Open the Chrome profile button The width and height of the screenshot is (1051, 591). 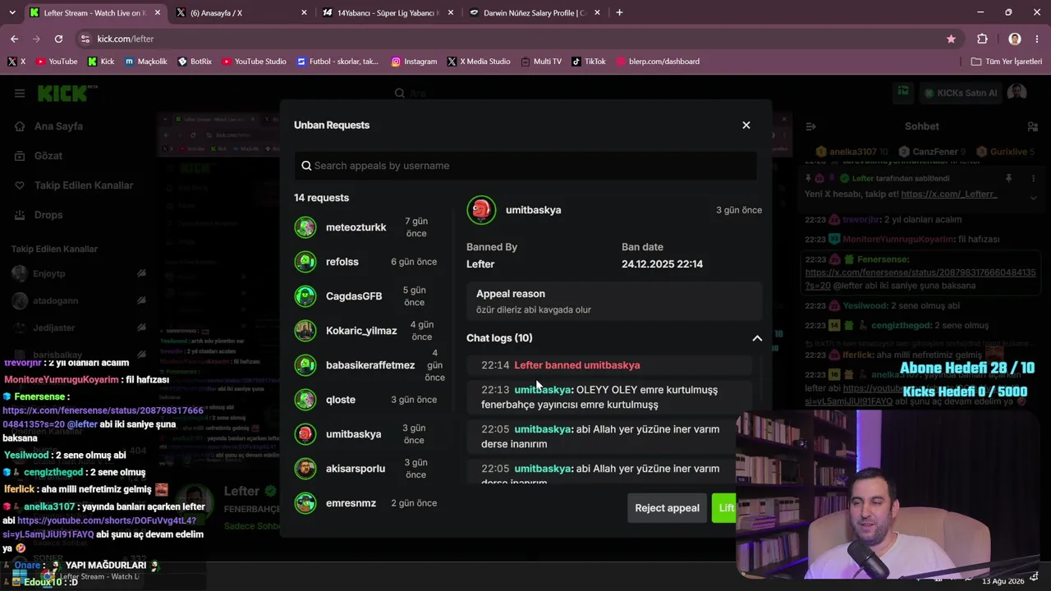coord(1015,39)
